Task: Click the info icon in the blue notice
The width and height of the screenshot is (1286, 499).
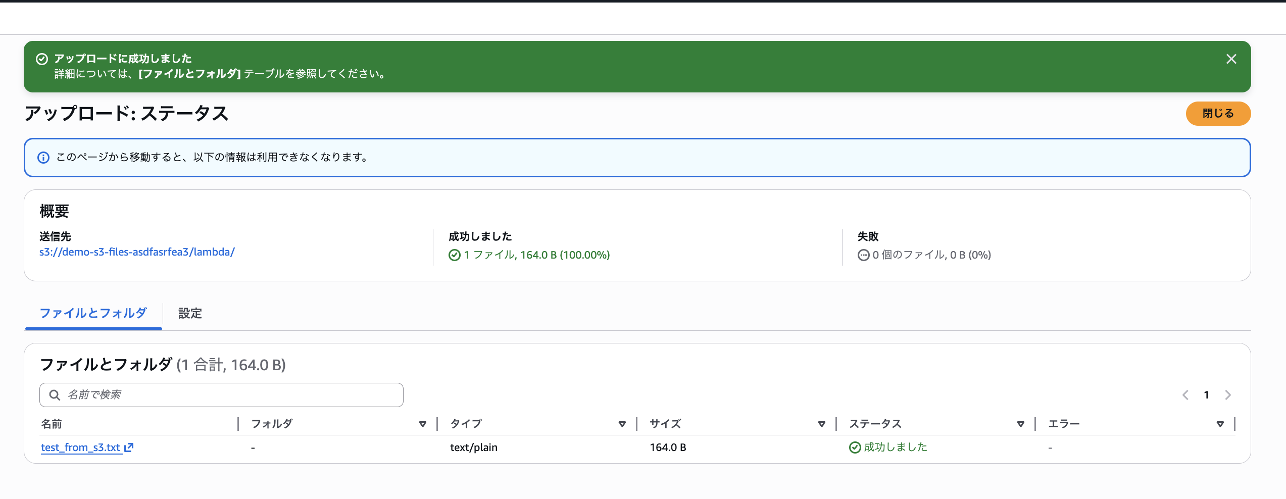Action: click(44, 157)
